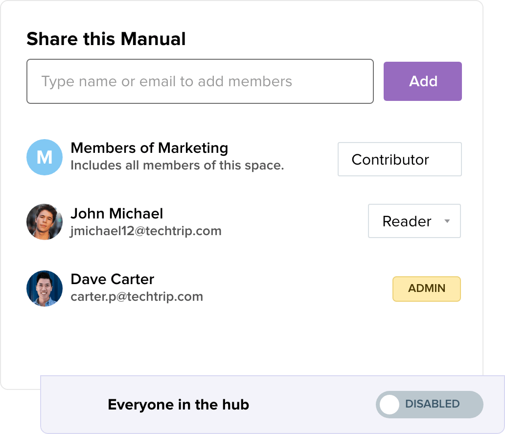This screenshot has width=505, height=434.
Task: Focus the name or email input field
Action: coord(200,81)
